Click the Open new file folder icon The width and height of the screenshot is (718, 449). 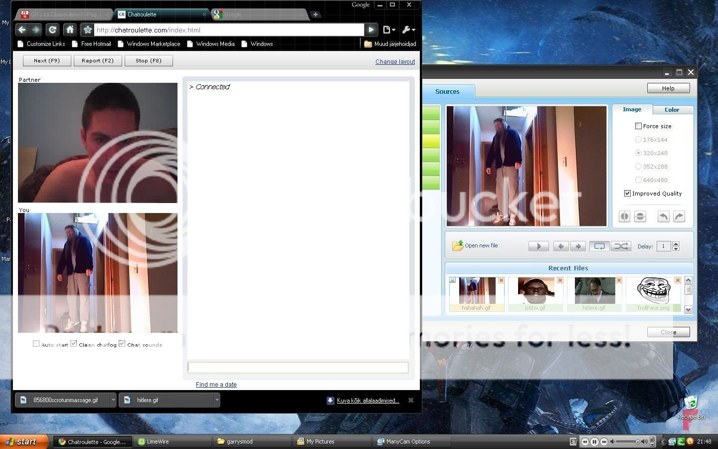pos(457,245)
